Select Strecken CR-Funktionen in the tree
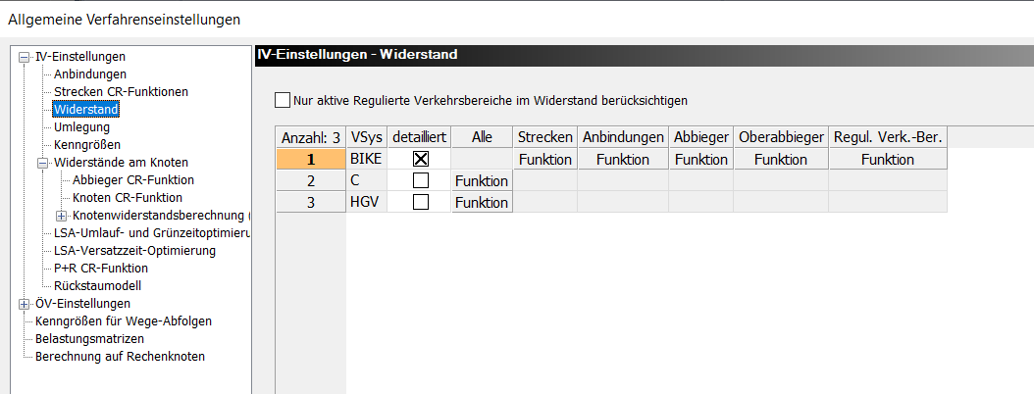Screen dimensions: 1034x394 coord(121,92)
